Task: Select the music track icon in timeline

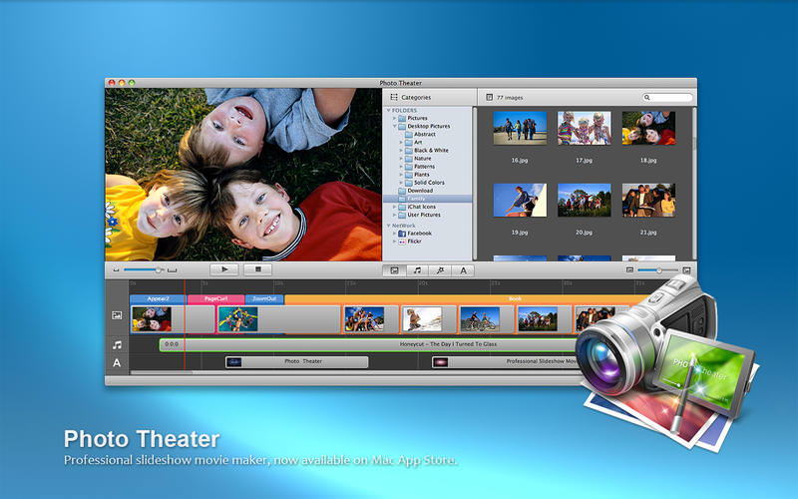Action: point(117,345)
